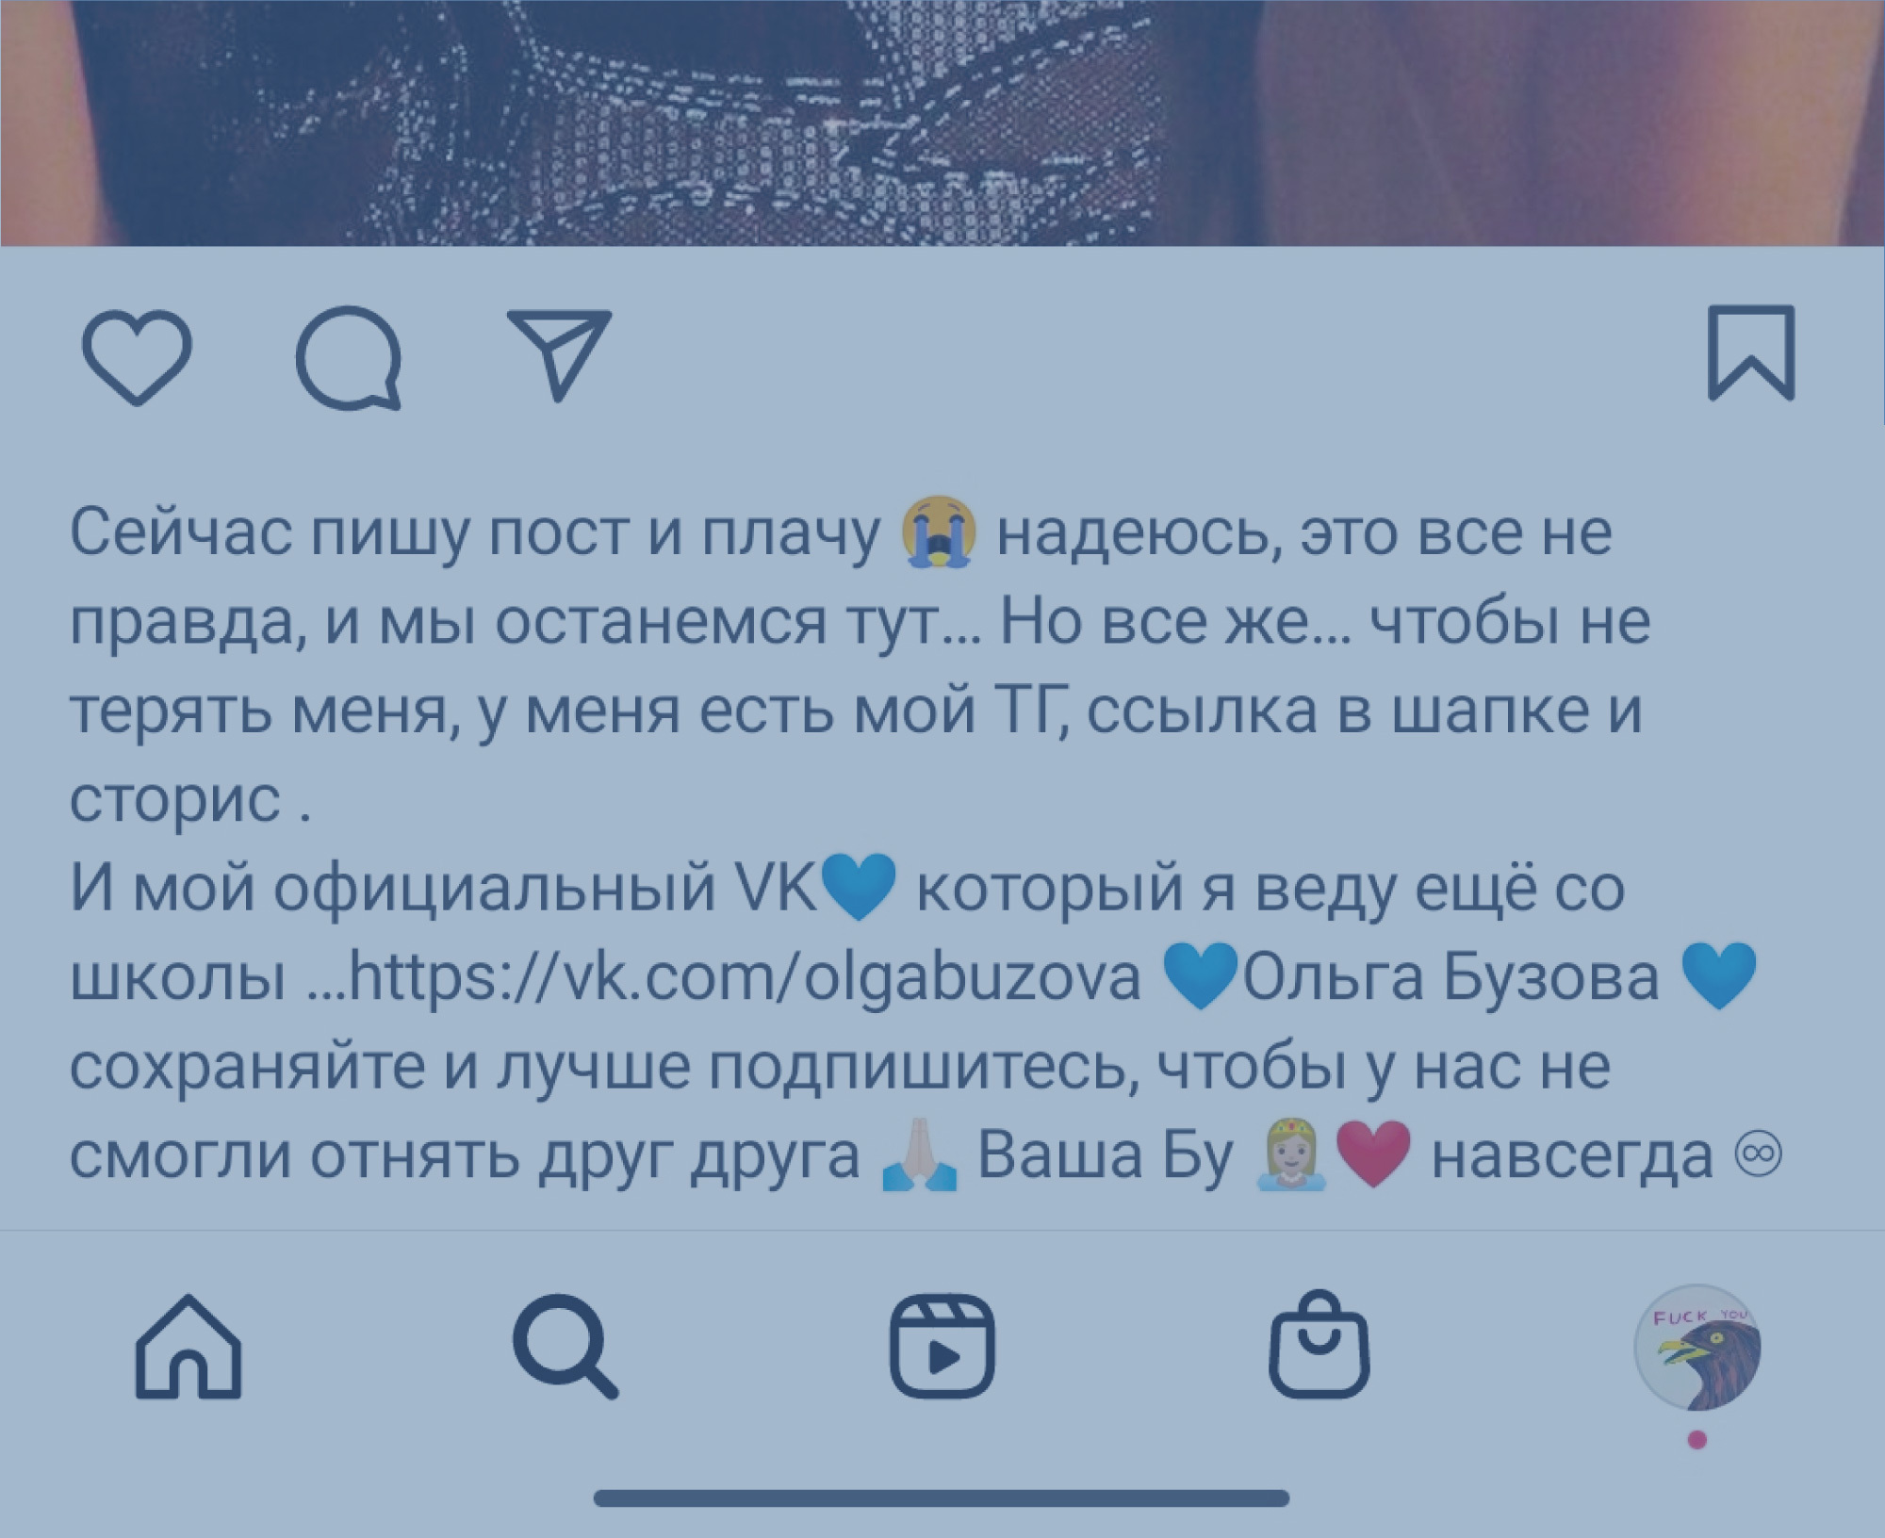Tap the crying face emoji in caption
The height and width of the screenshot is (1538, 1885).
pyautogui.click(x=939, y=532)
